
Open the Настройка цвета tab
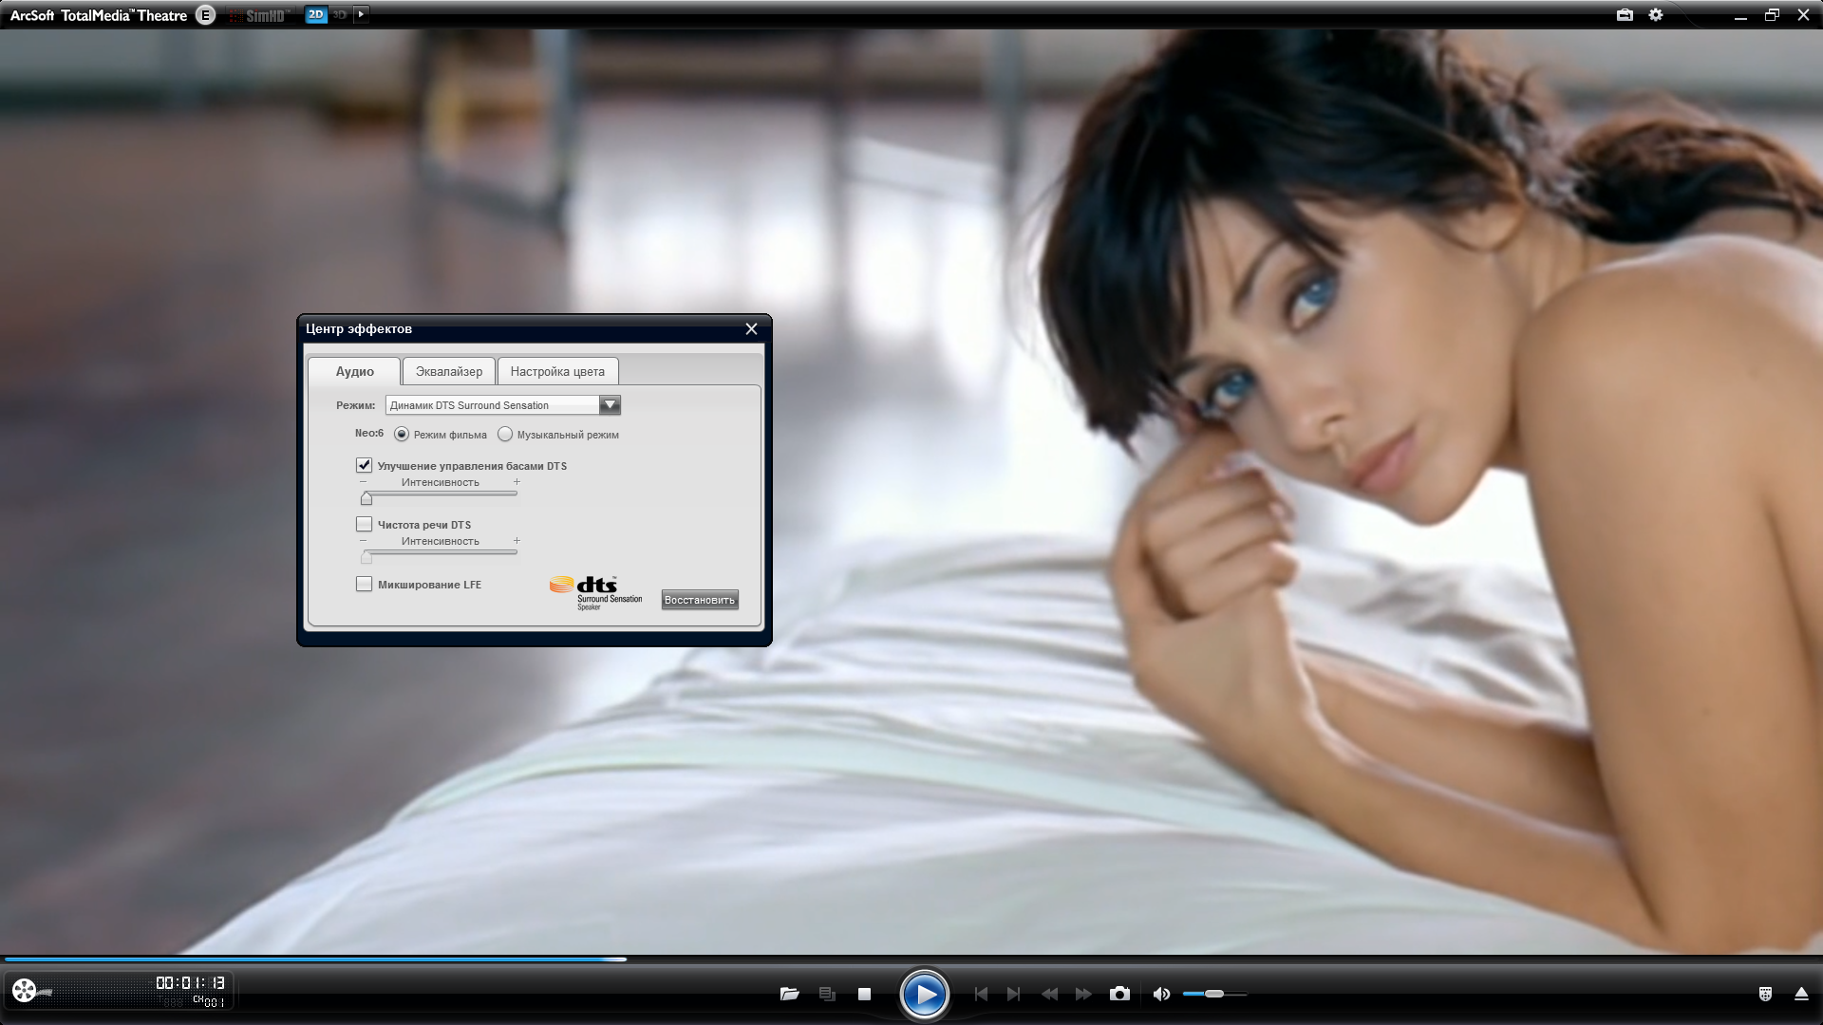click(x=557, y=371)
